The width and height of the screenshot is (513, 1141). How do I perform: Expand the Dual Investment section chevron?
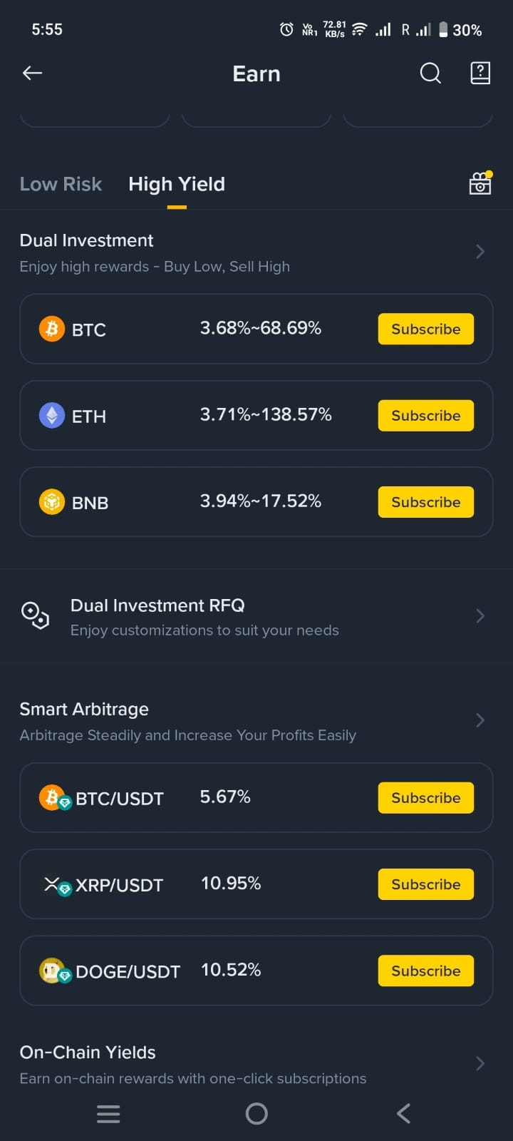480,252
